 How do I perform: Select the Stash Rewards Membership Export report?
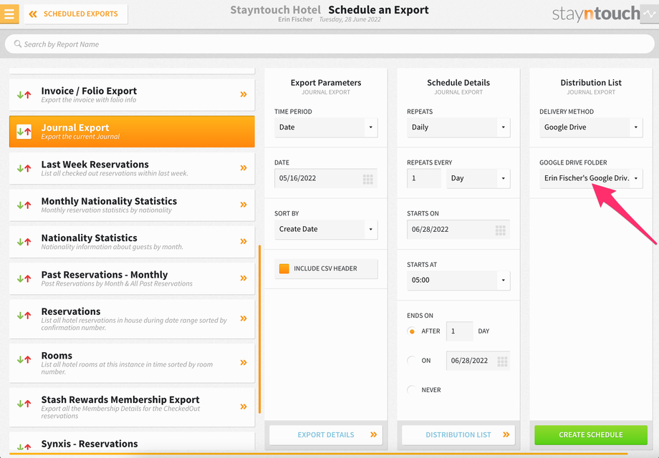tap(132, 407)
